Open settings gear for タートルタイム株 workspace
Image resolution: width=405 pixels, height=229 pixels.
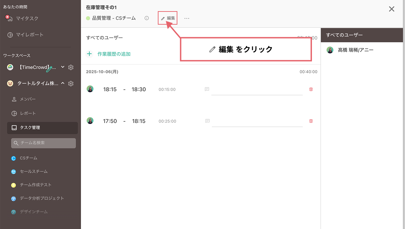tap(71, 83)
